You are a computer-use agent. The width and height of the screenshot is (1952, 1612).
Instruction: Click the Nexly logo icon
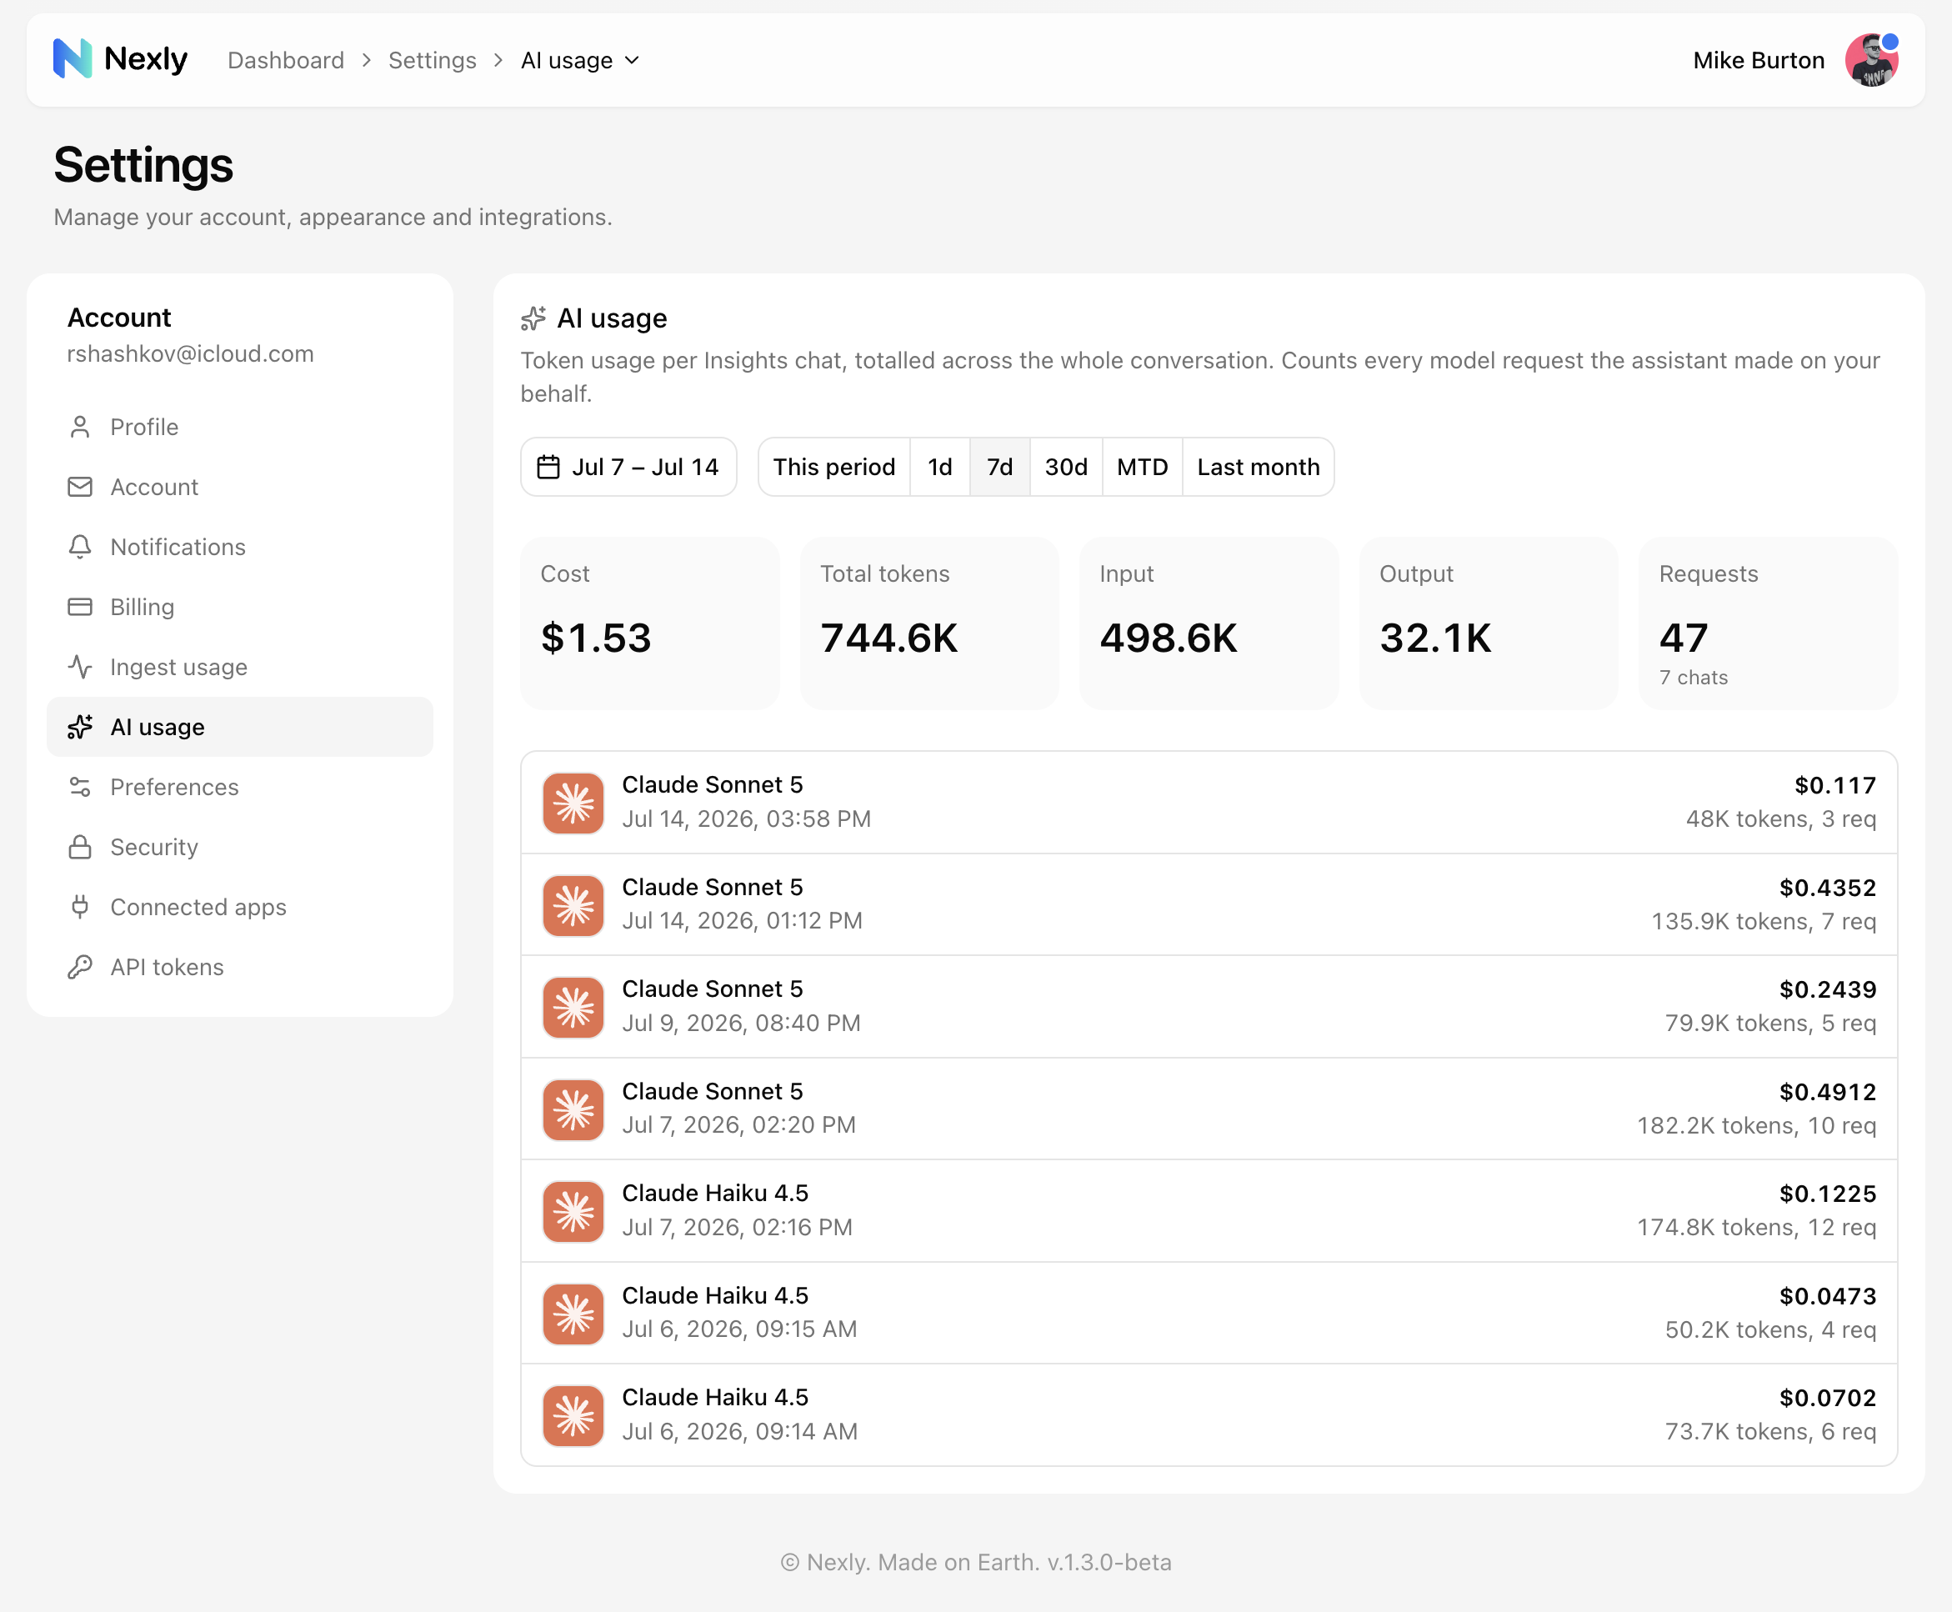(x=73, y=59)
